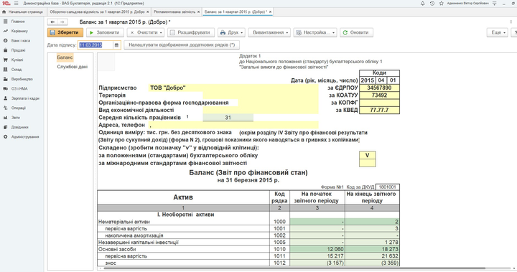The image size is (517, 272).
Task: Click Основні засоби start value 12 060
Action: 317,249
